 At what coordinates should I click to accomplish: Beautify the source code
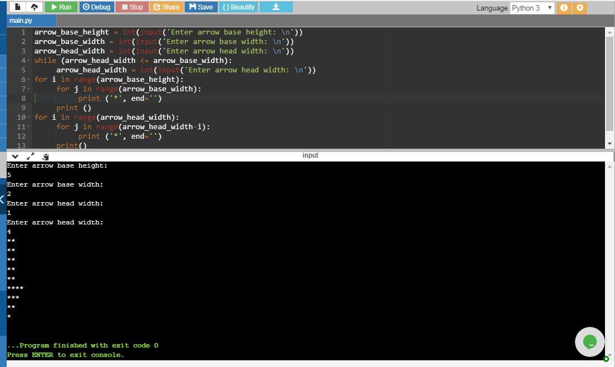click(238, 7)
